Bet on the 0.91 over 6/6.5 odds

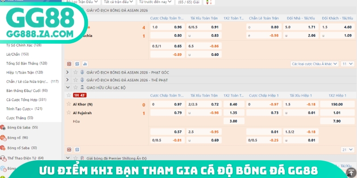tap(204, 27)
